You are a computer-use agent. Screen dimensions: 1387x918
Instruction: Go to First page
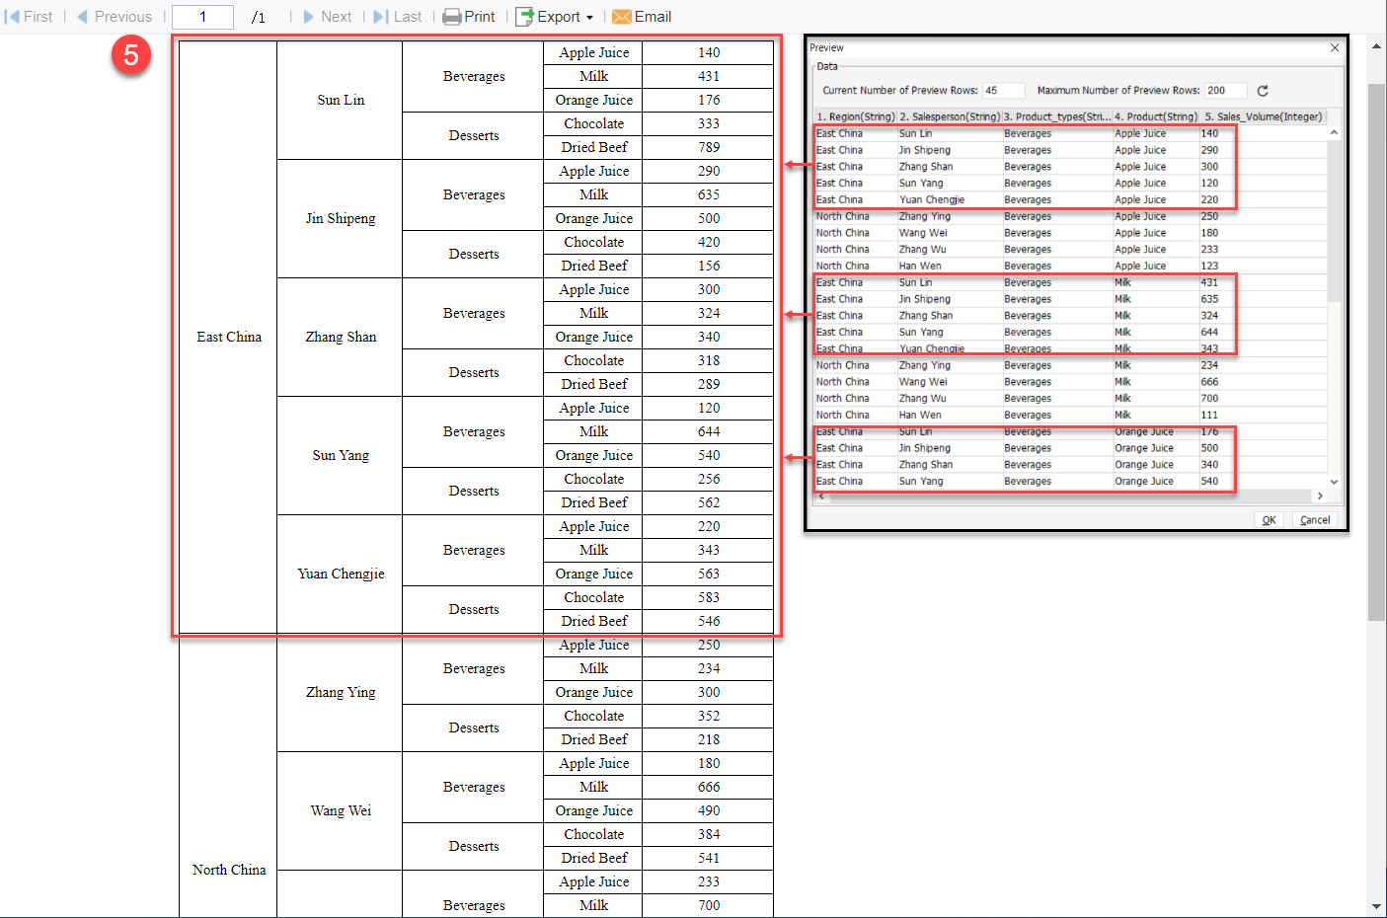(x=29, y=17)
